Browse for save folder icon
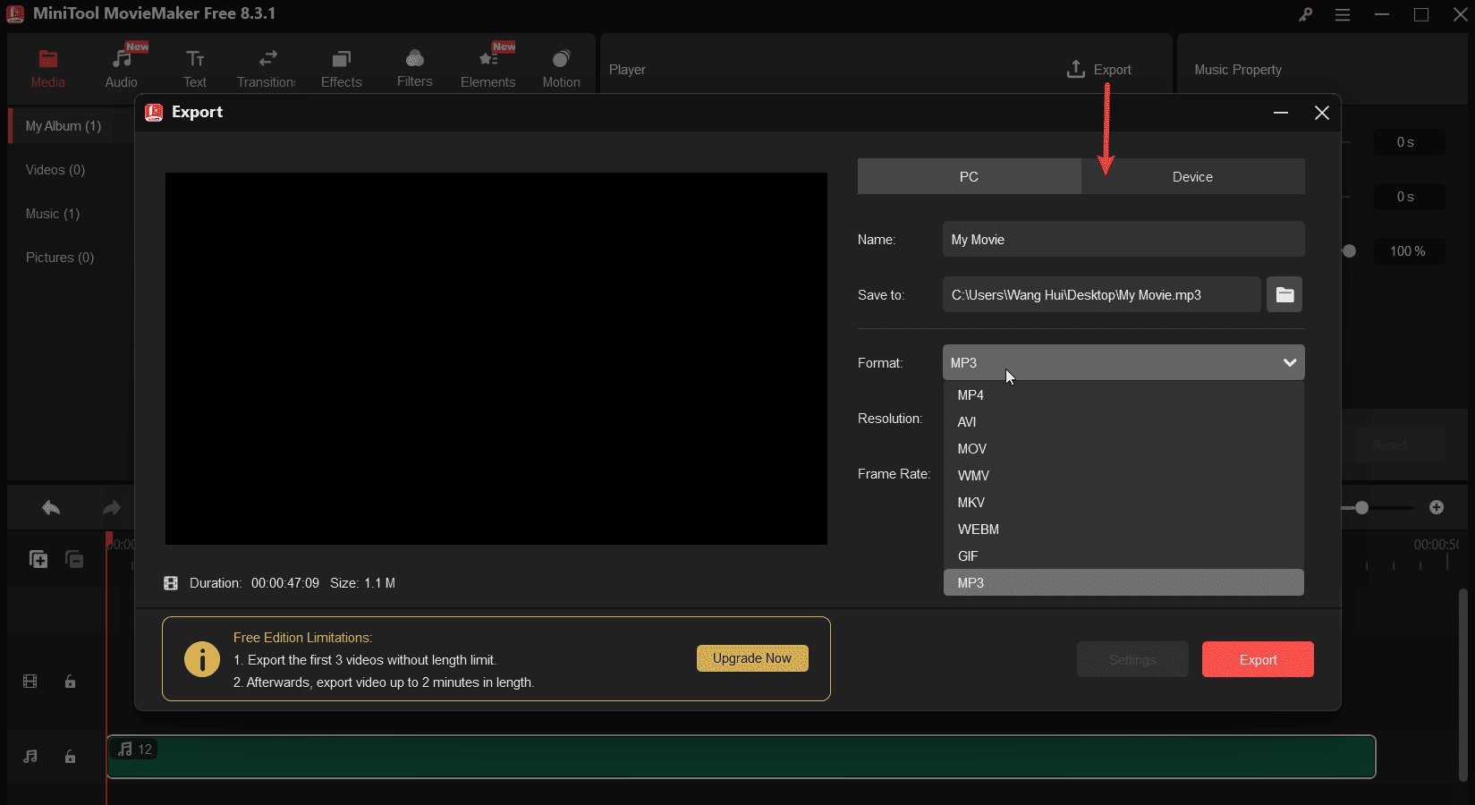 click(x=1284, y=294)
